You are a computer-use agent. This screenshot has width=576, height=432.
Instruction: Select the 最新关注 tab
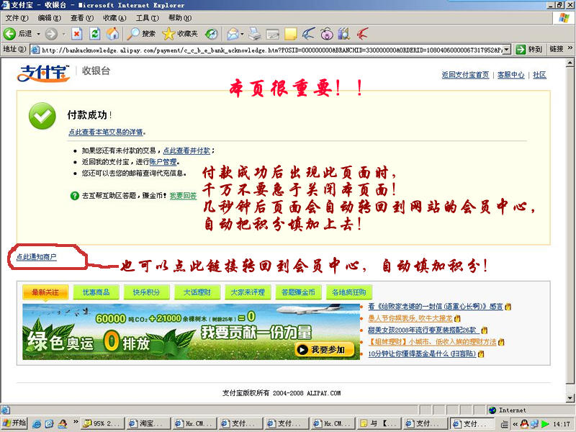pyautogui.click(x=45, y=292)
